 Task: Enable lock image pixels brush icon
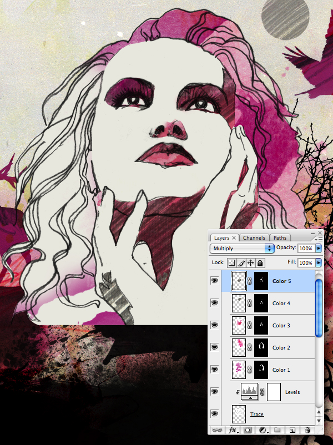[x=241, y=263]
